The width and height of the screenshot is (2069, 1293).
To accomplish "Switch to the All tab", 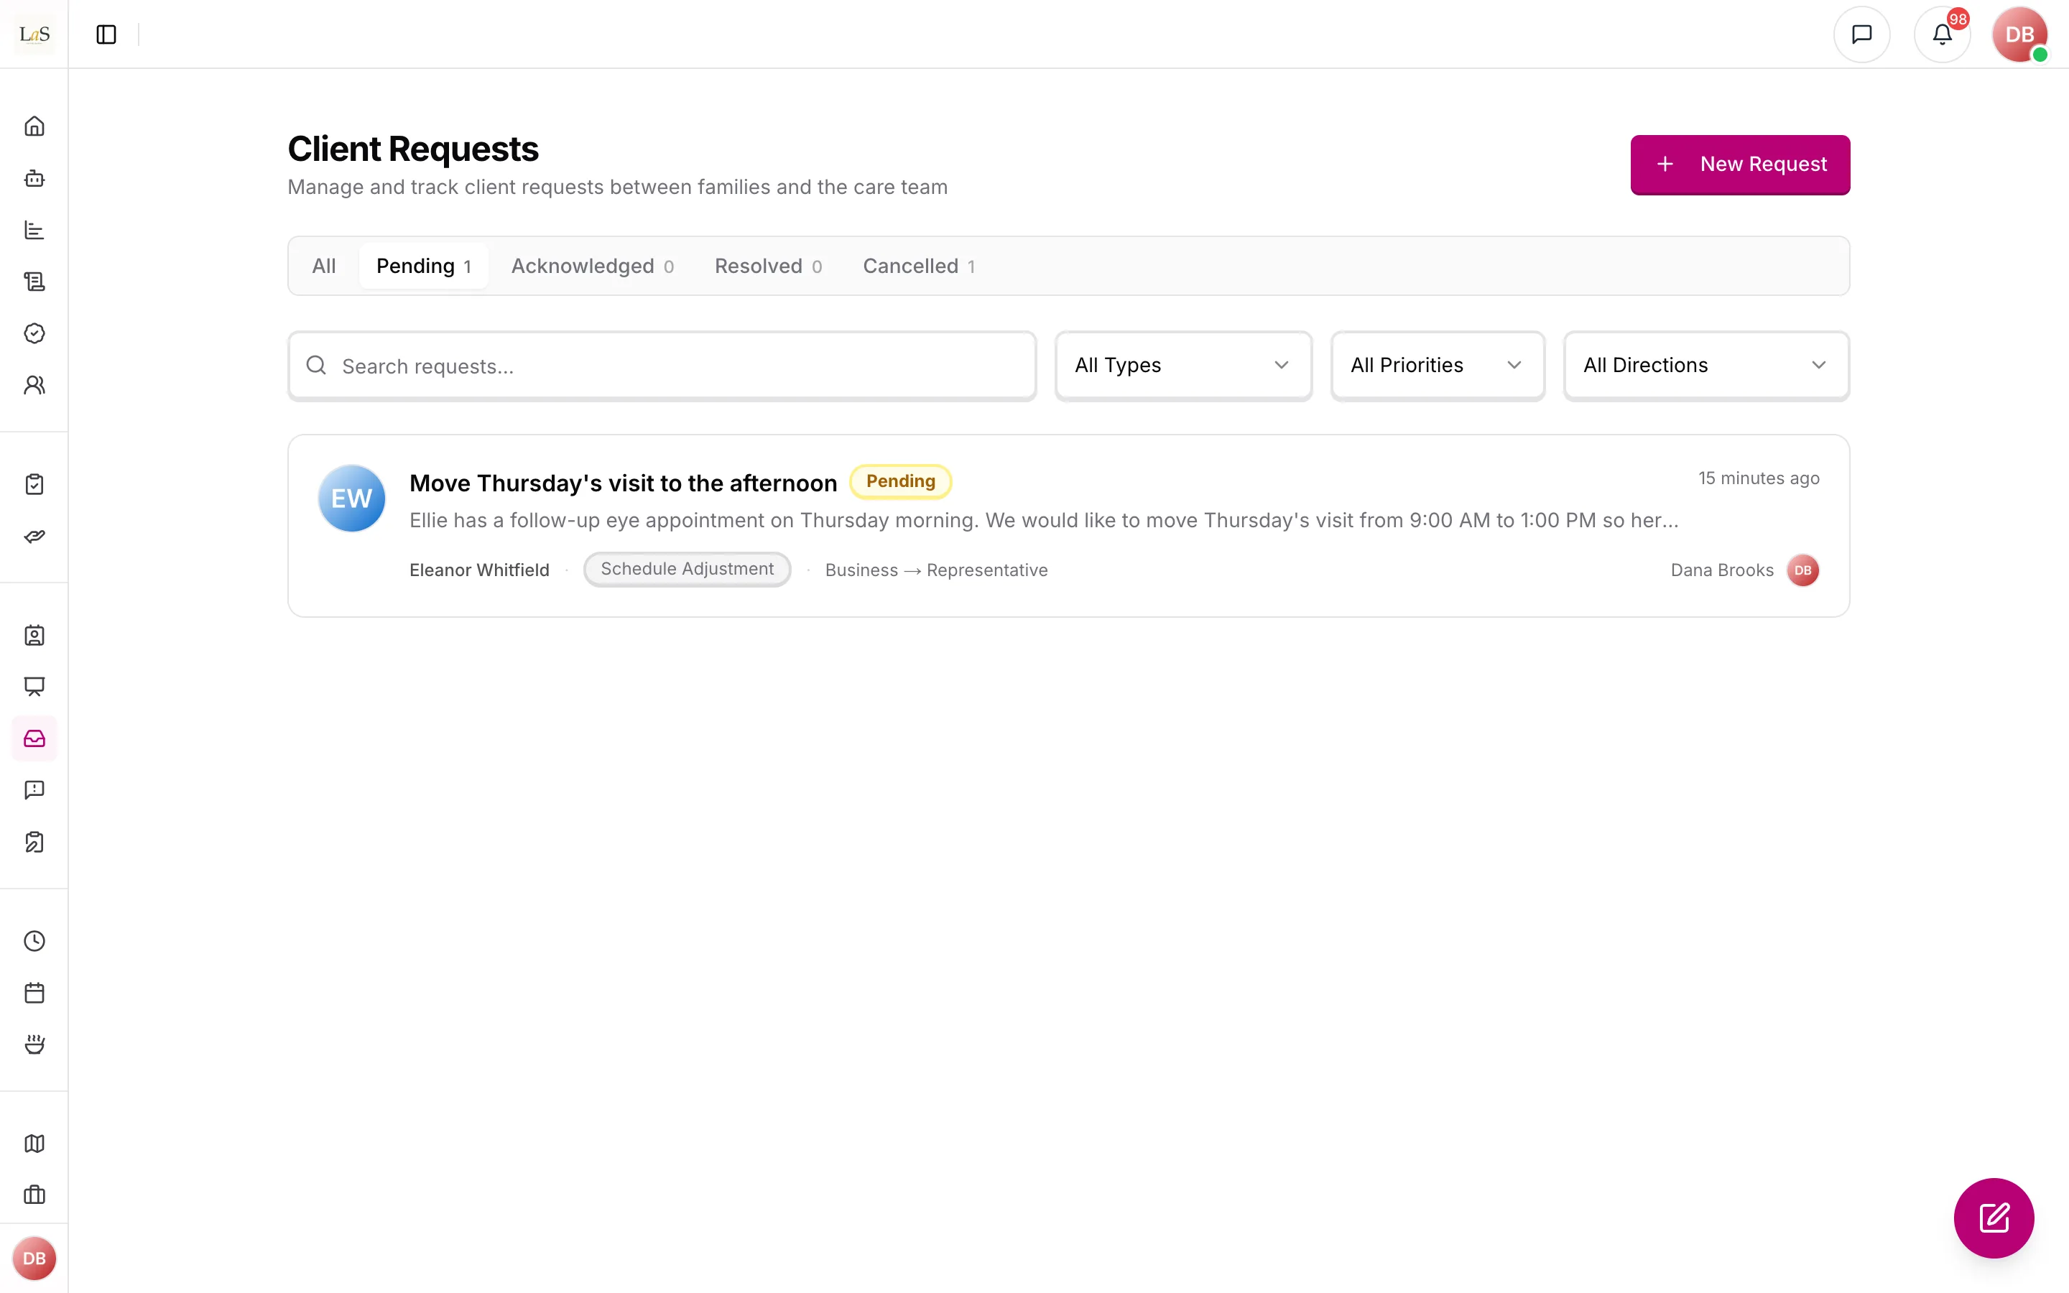I will tap(324, 266).
